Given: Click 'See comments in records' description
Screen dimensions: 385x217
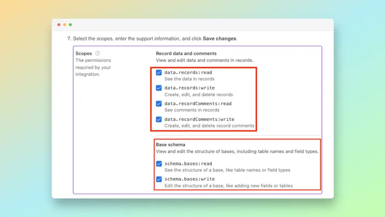Looking at the screenshot, I should click(x=192, y=110).
